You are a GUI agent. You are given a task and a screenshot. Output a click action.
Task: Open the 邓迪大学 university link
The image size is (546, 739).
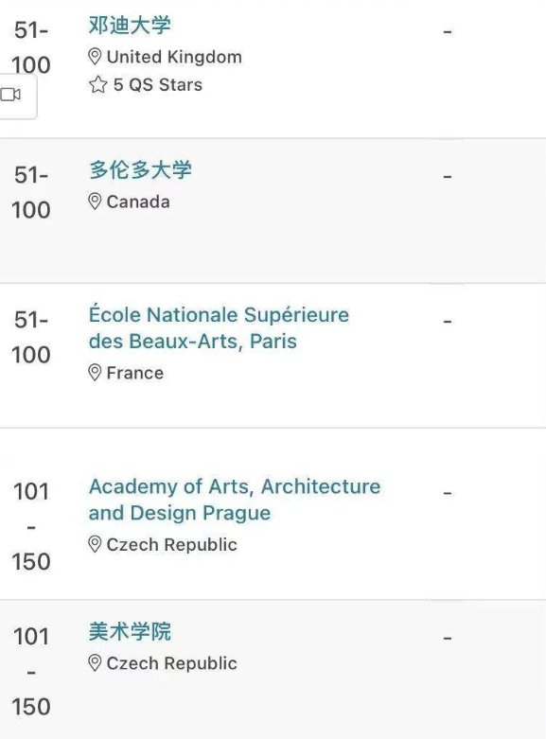[130, 25]
